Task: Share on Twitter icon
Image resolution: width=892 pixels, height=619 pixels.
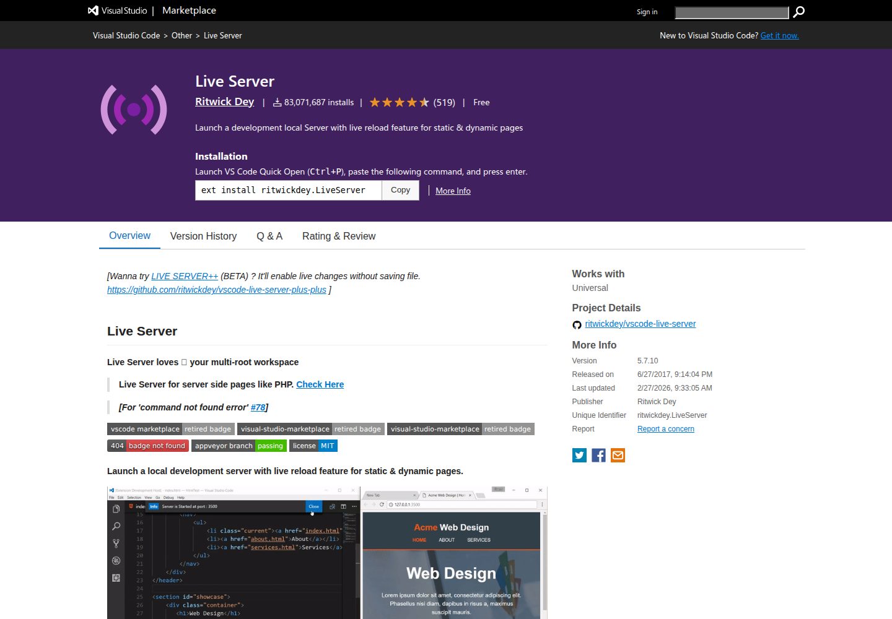Action: (579, 456)
